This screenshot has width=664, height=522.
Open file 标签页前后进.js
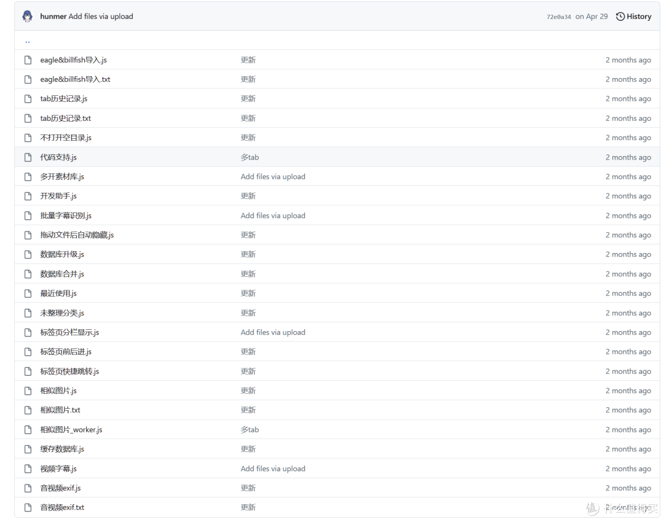point(66,352)
